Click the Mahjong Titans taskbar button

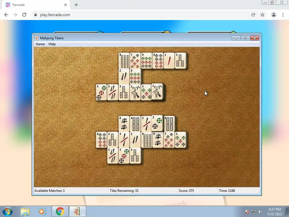pos(77,211)
